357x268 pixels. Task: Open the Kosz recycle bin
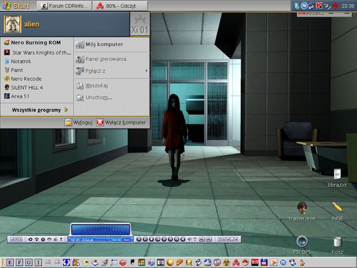pyautogui.click(x=337, y=245)
